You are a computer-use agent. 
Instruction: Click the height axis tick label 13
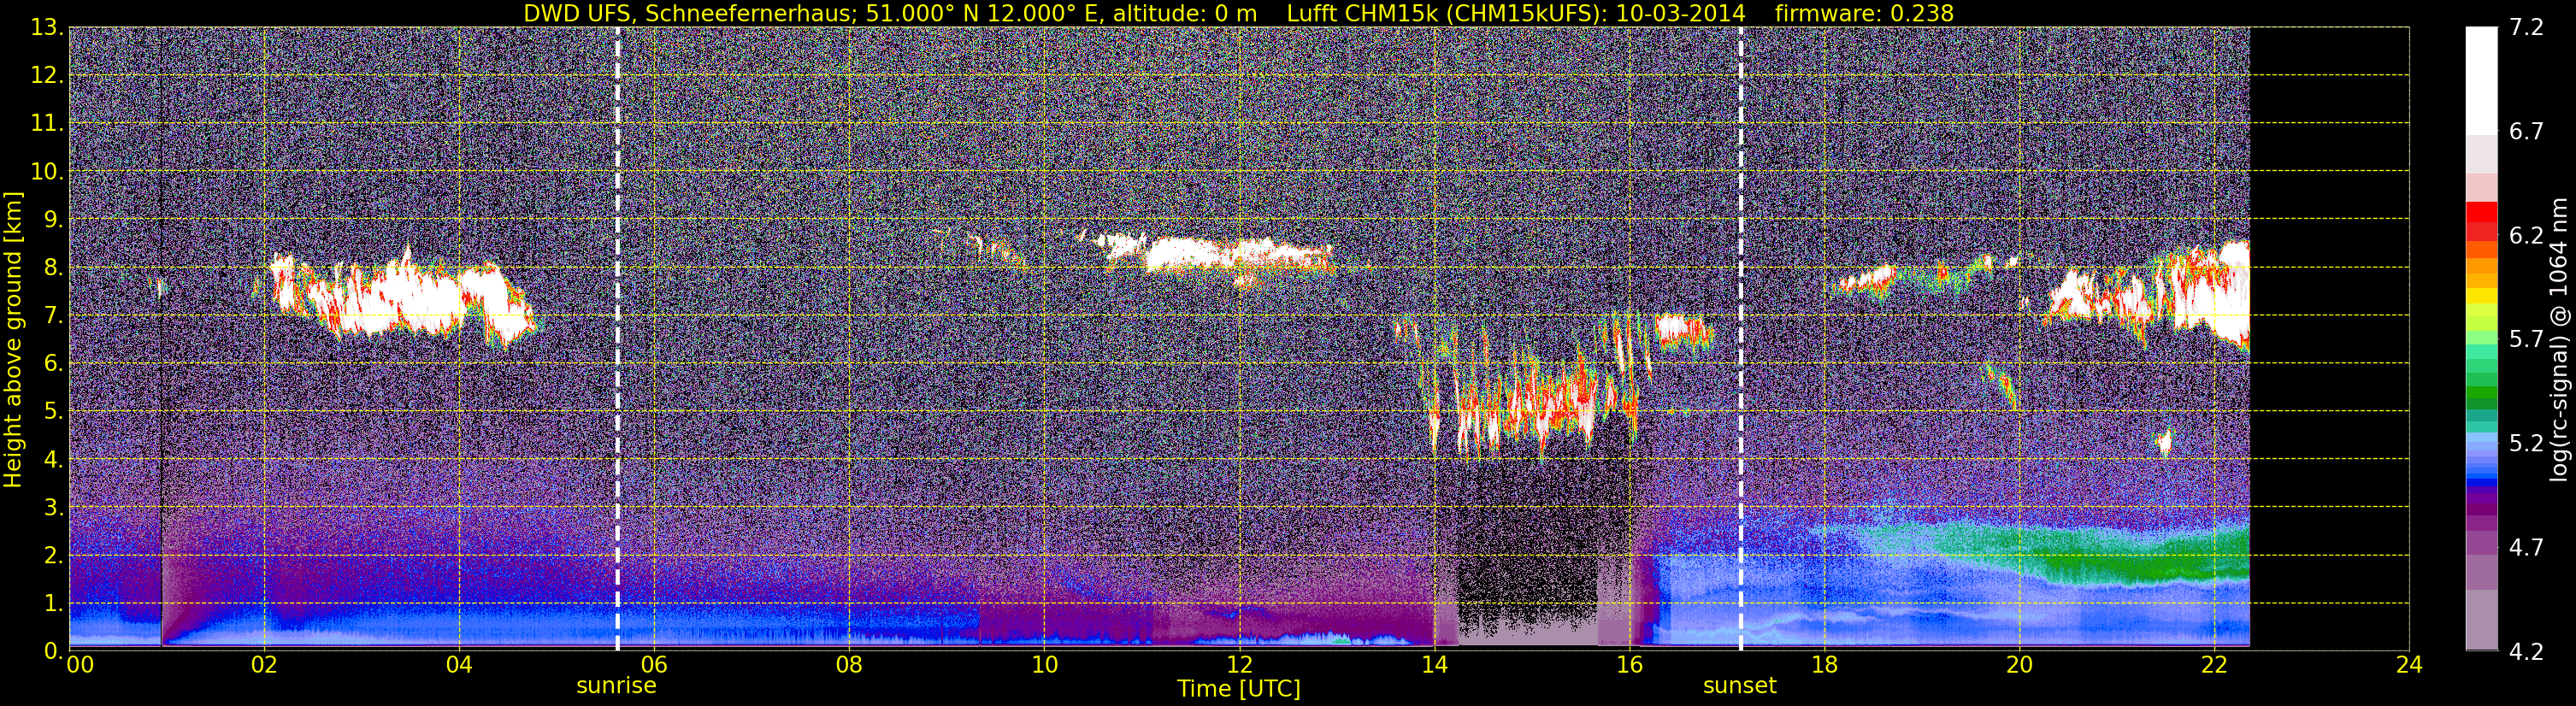click(x=46, y=28)
